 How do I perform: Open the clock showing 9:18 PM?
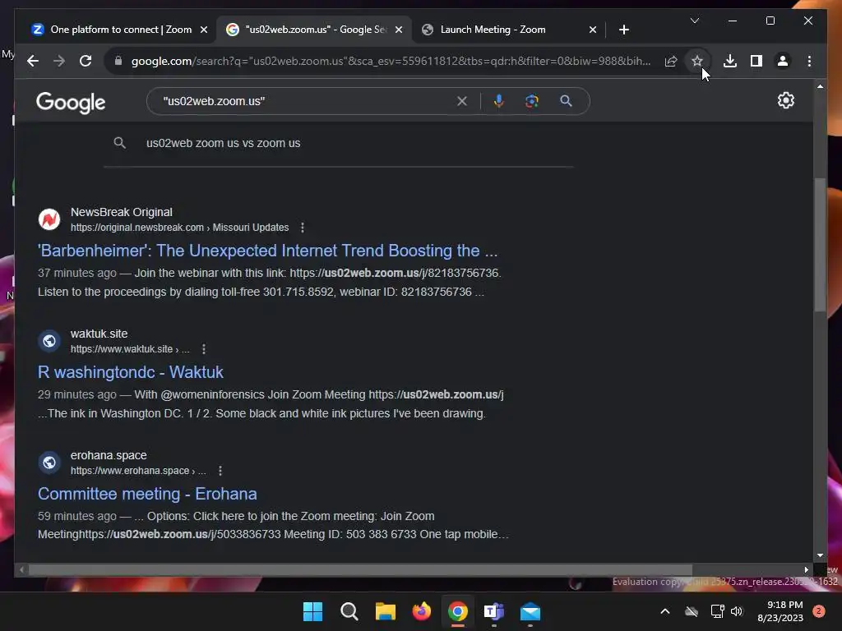[780, 611]
